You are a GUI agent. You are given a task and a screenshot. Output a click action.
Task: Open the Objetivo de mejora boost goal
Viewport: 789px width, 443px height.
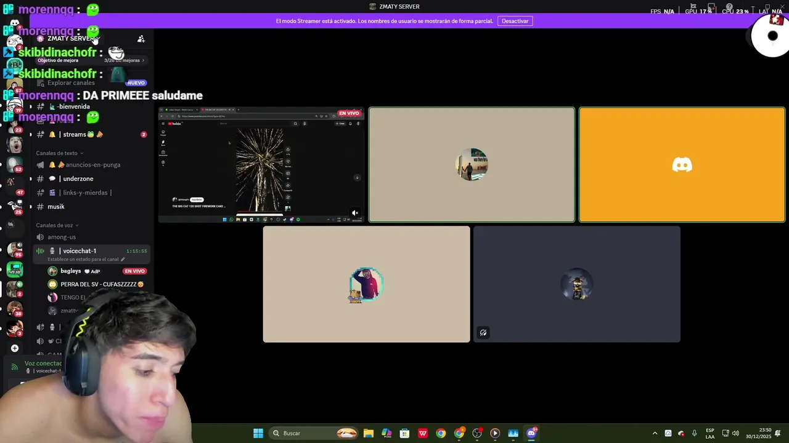[x=91, y=60]
